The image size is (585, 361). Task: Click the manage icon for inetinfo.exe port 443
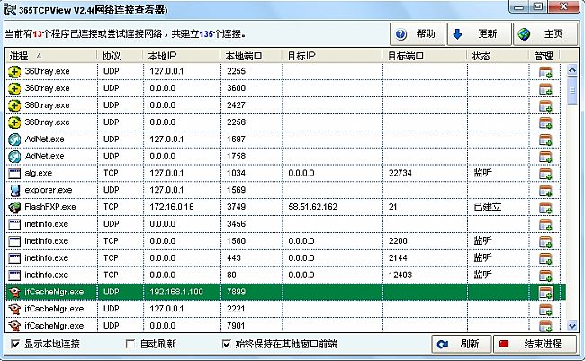545,258
